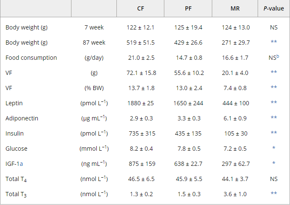Screen dimensions: 290x205
Task: Click the "87 week" cell
Action: (x=94, y=43)
